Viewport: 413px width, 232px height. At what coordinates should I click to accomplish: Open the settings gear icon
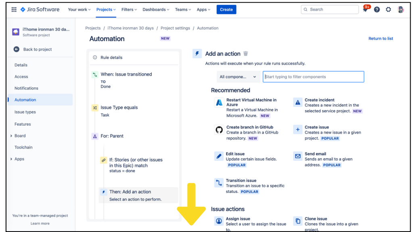[388, 10]
